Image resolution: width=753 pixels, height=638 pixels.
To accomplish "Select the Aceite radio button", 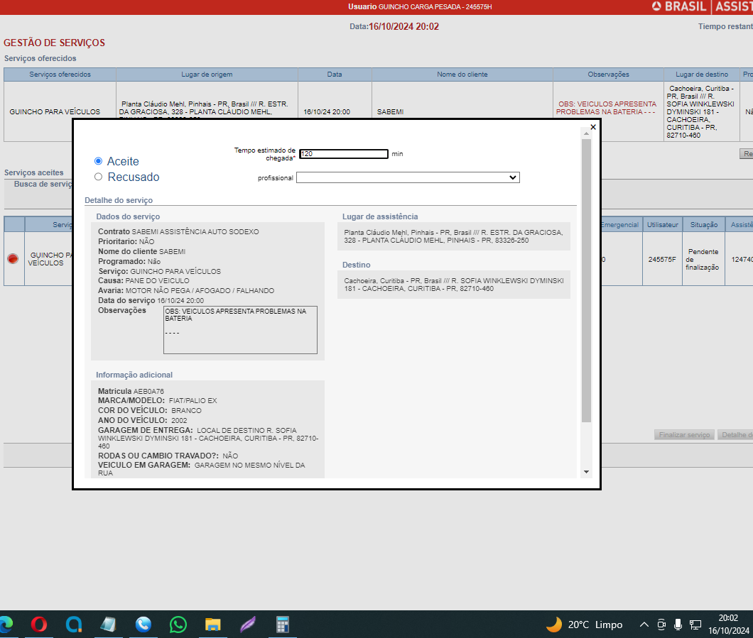I will 98,161.
